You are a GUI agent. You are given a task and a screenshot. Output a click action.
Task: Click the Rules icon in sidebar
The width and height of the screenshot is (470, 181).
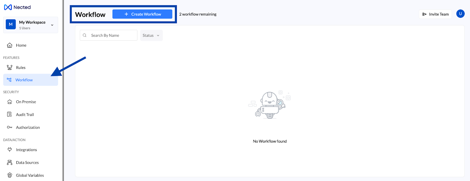click(10, 67)
